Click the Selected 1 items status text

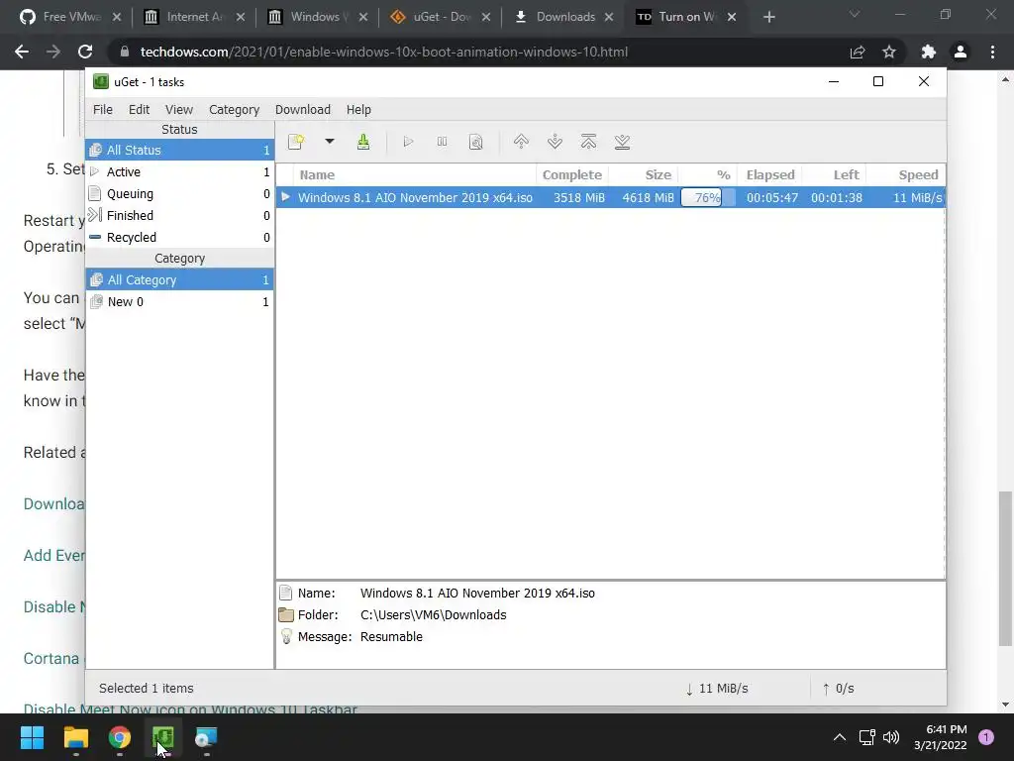[x=147, y=689]
